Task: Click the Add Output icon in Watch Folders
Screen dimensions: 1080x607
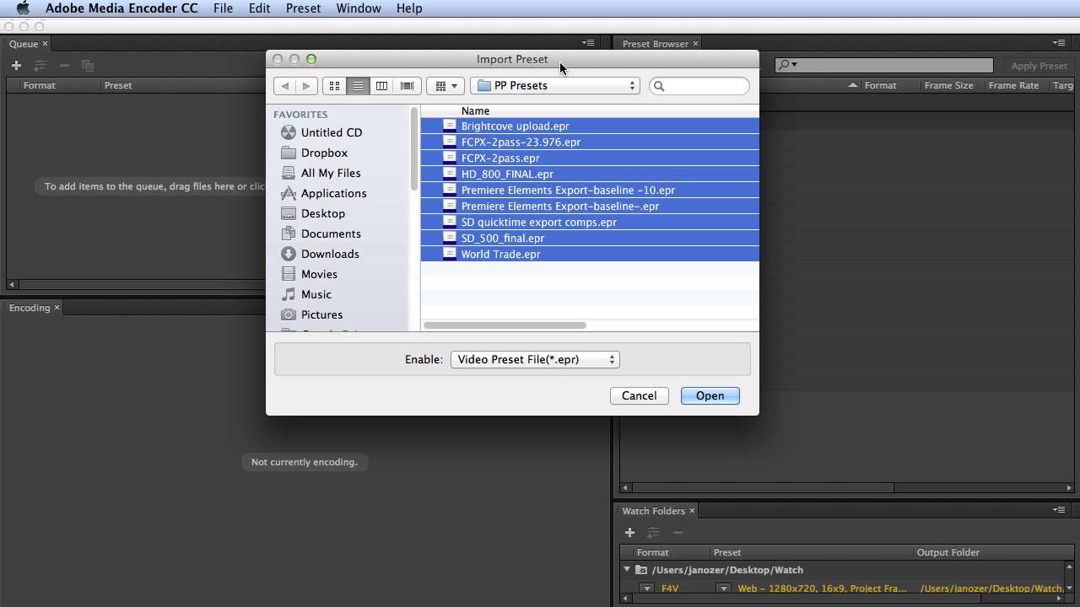Action: pyautogui.click(x=653, y=532)
